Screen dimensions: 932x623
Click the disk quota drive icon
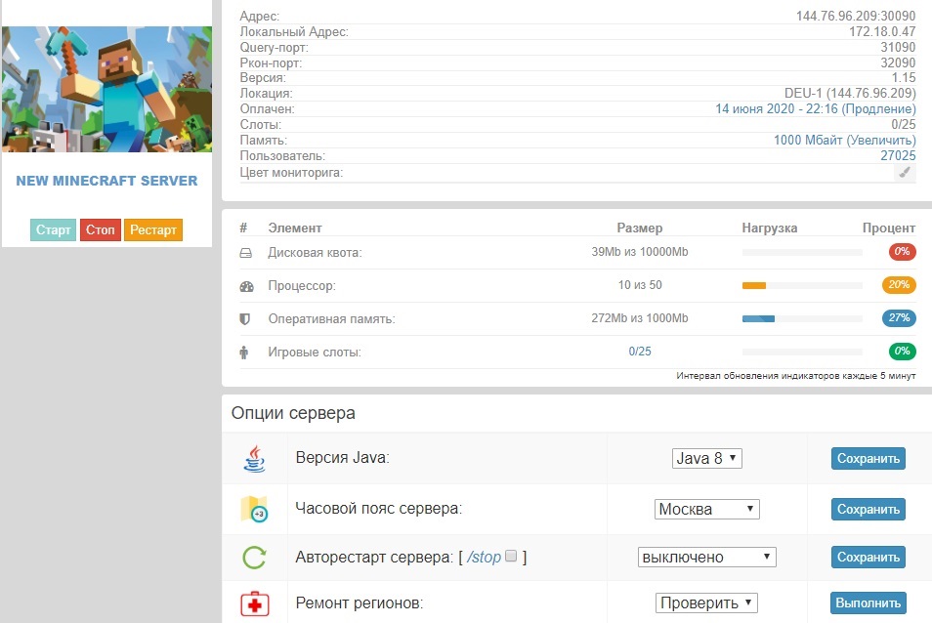pyautogui.click(x=245, y=253)
